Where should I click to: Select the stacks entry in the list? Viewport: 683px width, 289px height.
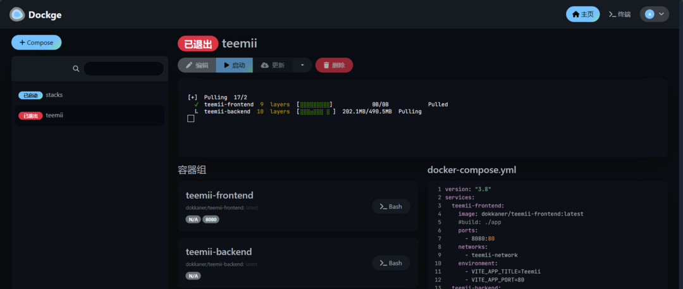tap(90, 95)
